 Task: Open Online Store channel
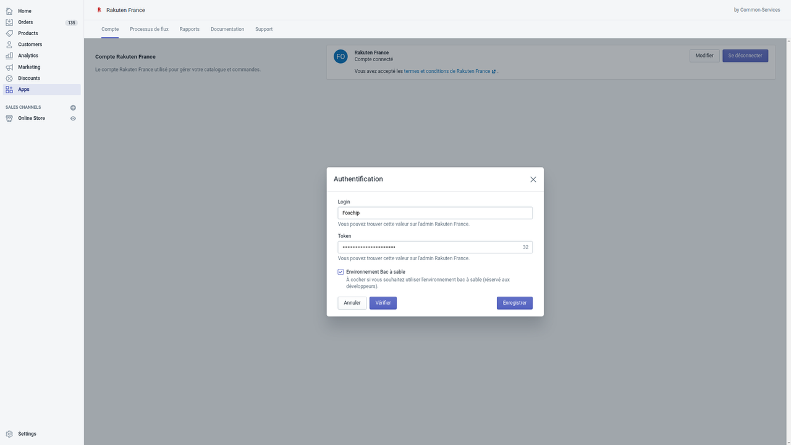(x=32, y=118)
